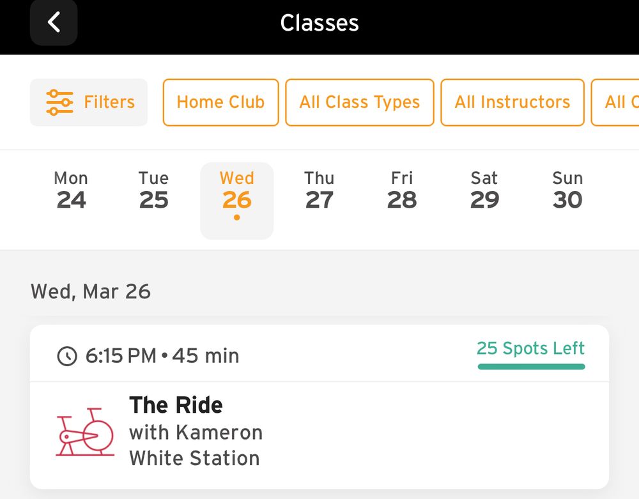Tap the stationary bike class icon
The width and height of the screenshot is (639, 499).
point(85,432)
